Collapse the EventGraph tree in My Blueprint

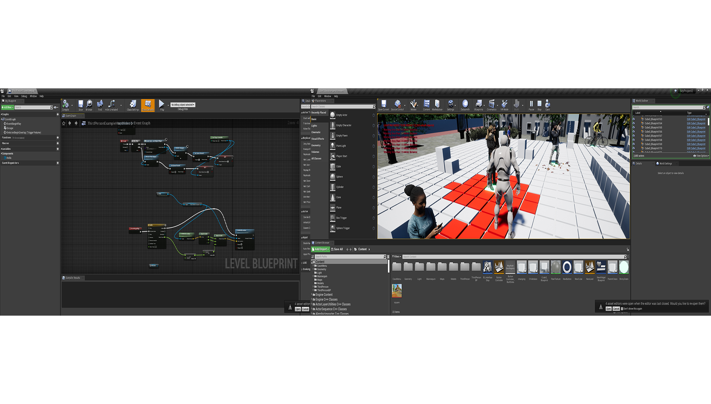[x=2, y=119]
